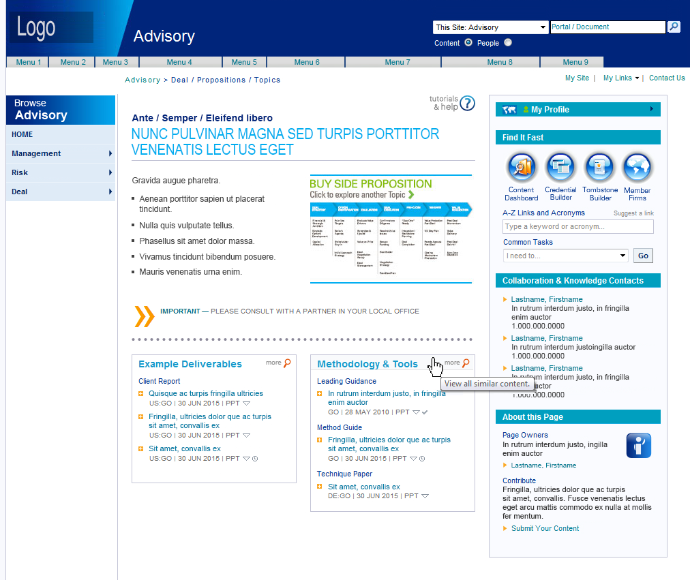690x580 pixels.
Task: Click the 'Suggest a link' link
Action: 633,213
